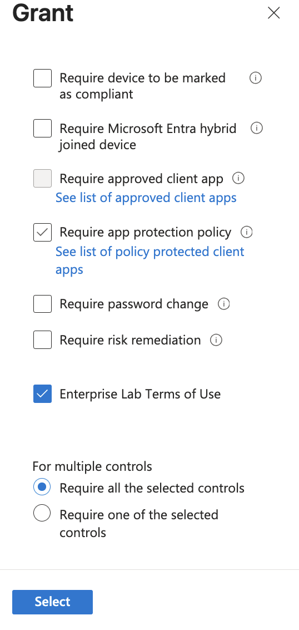Open info icon for device compliant requirement
Image resolution: width=299 pixels, height=630 pixels.
(x=255, y=77)
